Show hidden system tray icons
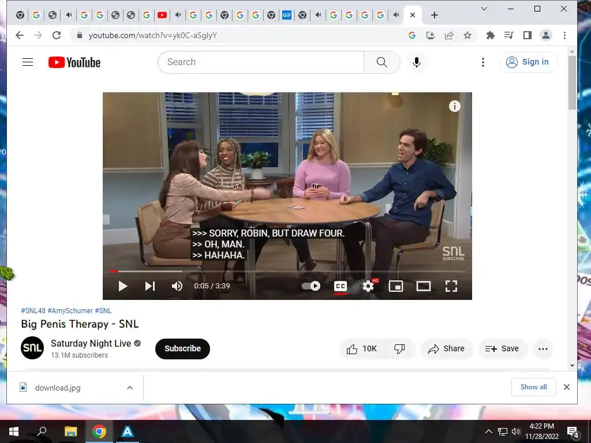 pos(488,431)
